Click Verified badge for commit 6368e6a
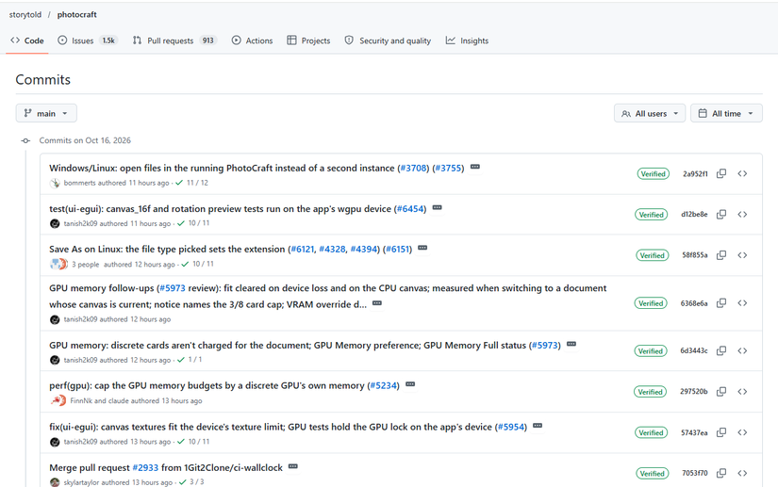Viewport: 778px width, 487px height. click(651, 303)
